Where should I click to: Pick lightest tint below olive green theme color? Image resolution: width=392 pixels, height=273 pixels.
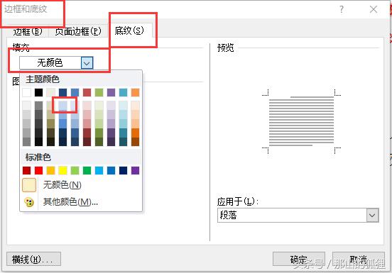(99, 106)
